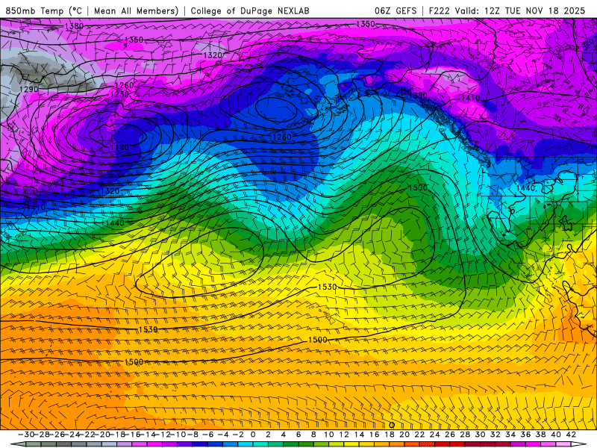Click the -28 legend value
This screenshot has height=448, width=597.
42,435
